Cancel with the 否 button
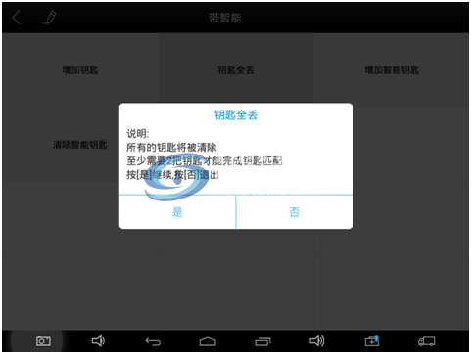The height and width of the screenshot is (354, 471). pyautogui.click(x=294, y=212)
